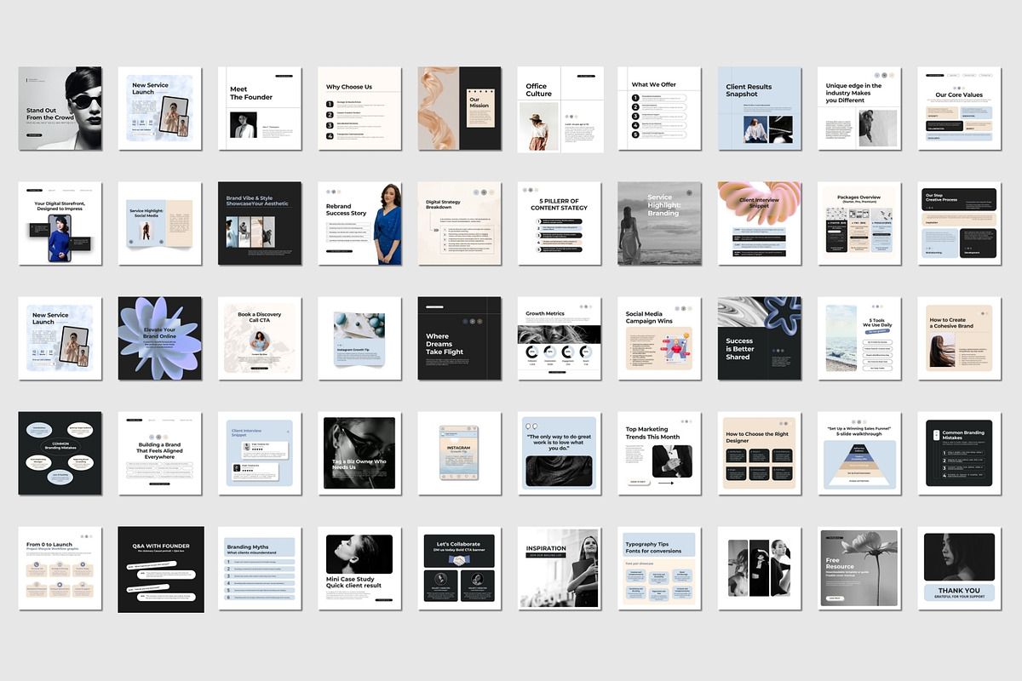Select the "Thank You" closing slide
The width and height of the screenshot is (1022, 681).
960,568
